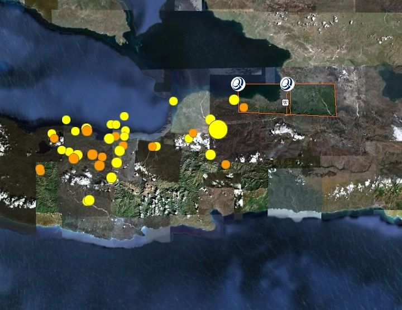Click the imagery logo icon on rectangle's left corner
Screen dimensions: 402x310
point(238,84)
